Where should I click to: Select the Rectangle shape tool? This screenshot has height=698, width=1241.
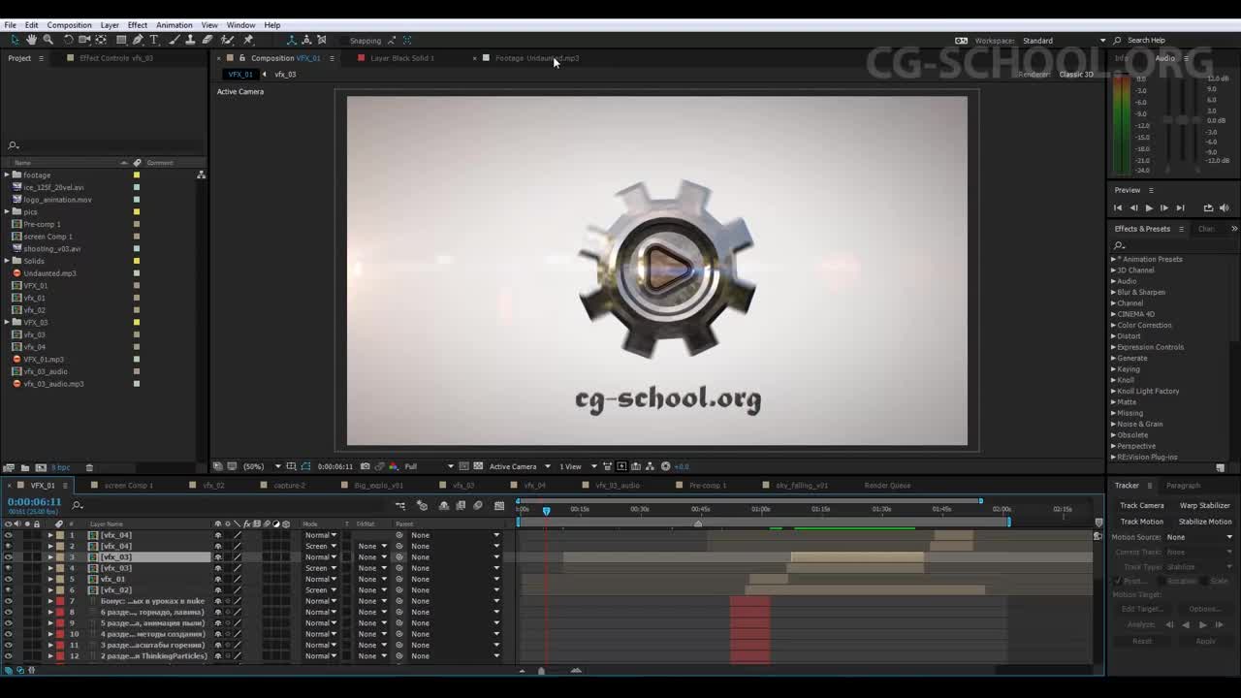click(121, 40)
